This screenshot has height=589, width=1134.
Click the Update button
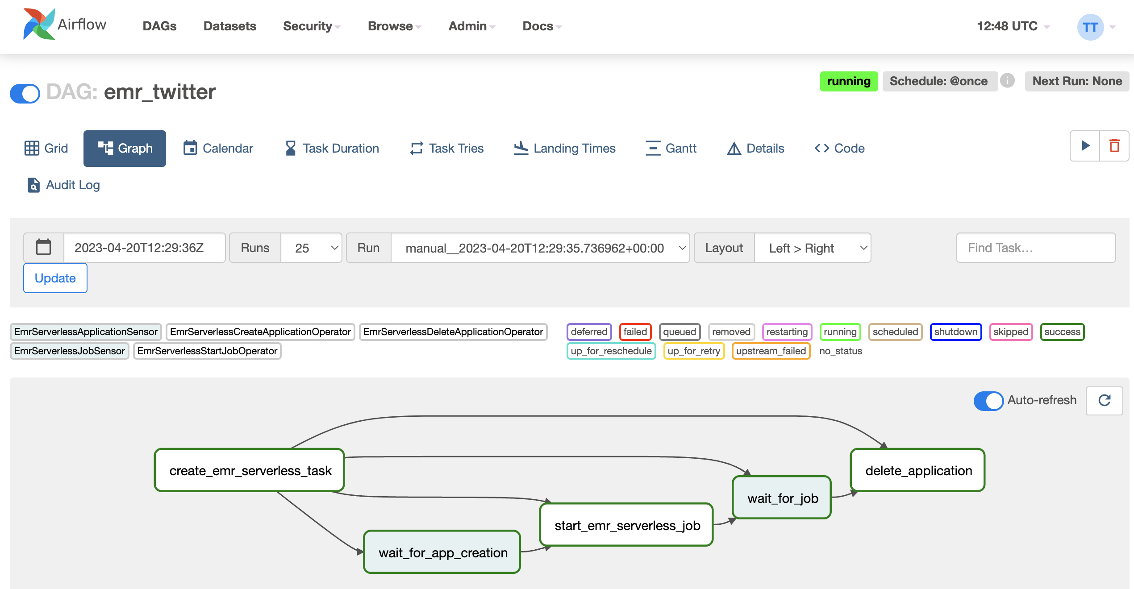pos(55,278)
